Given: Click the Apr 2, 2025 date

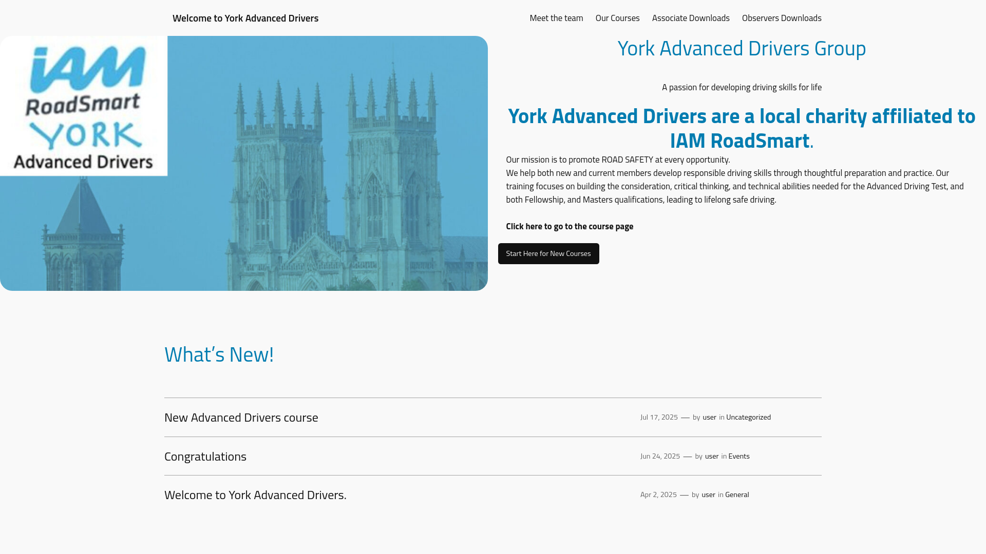Looking at the screenshot, I should (x=658, y=494).
